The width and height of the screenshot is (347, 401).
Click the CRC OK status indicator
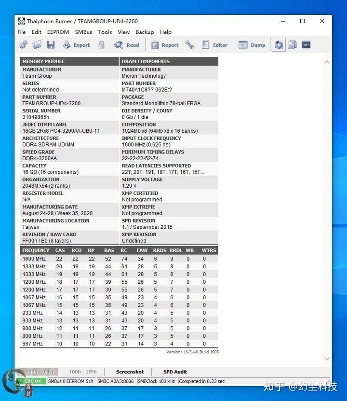pos(31,381)
